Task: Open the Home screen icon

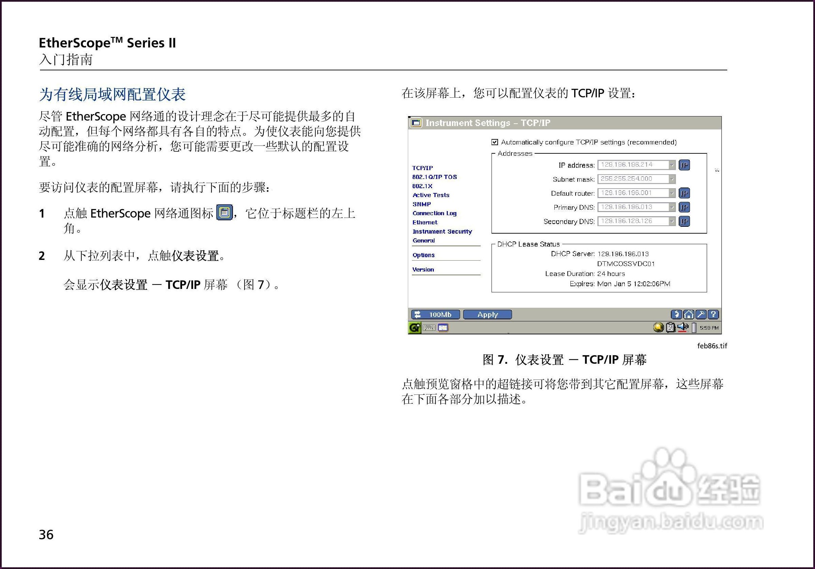Action: [x=689, y=315]
